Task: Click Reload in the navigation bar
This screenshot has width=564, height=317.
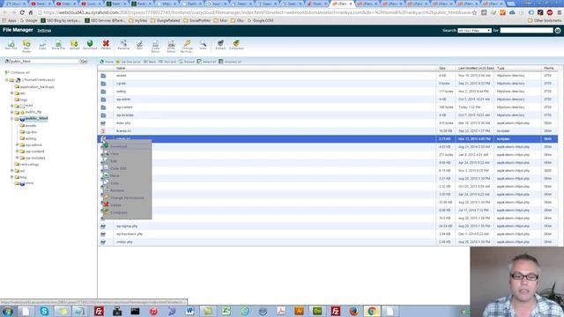Action: [x=187, y=62]
